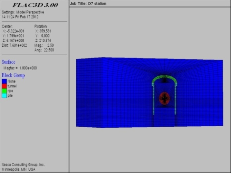Click the Surface heading in the legend
This screenshot has height=173, width=231.
point(8,62)
